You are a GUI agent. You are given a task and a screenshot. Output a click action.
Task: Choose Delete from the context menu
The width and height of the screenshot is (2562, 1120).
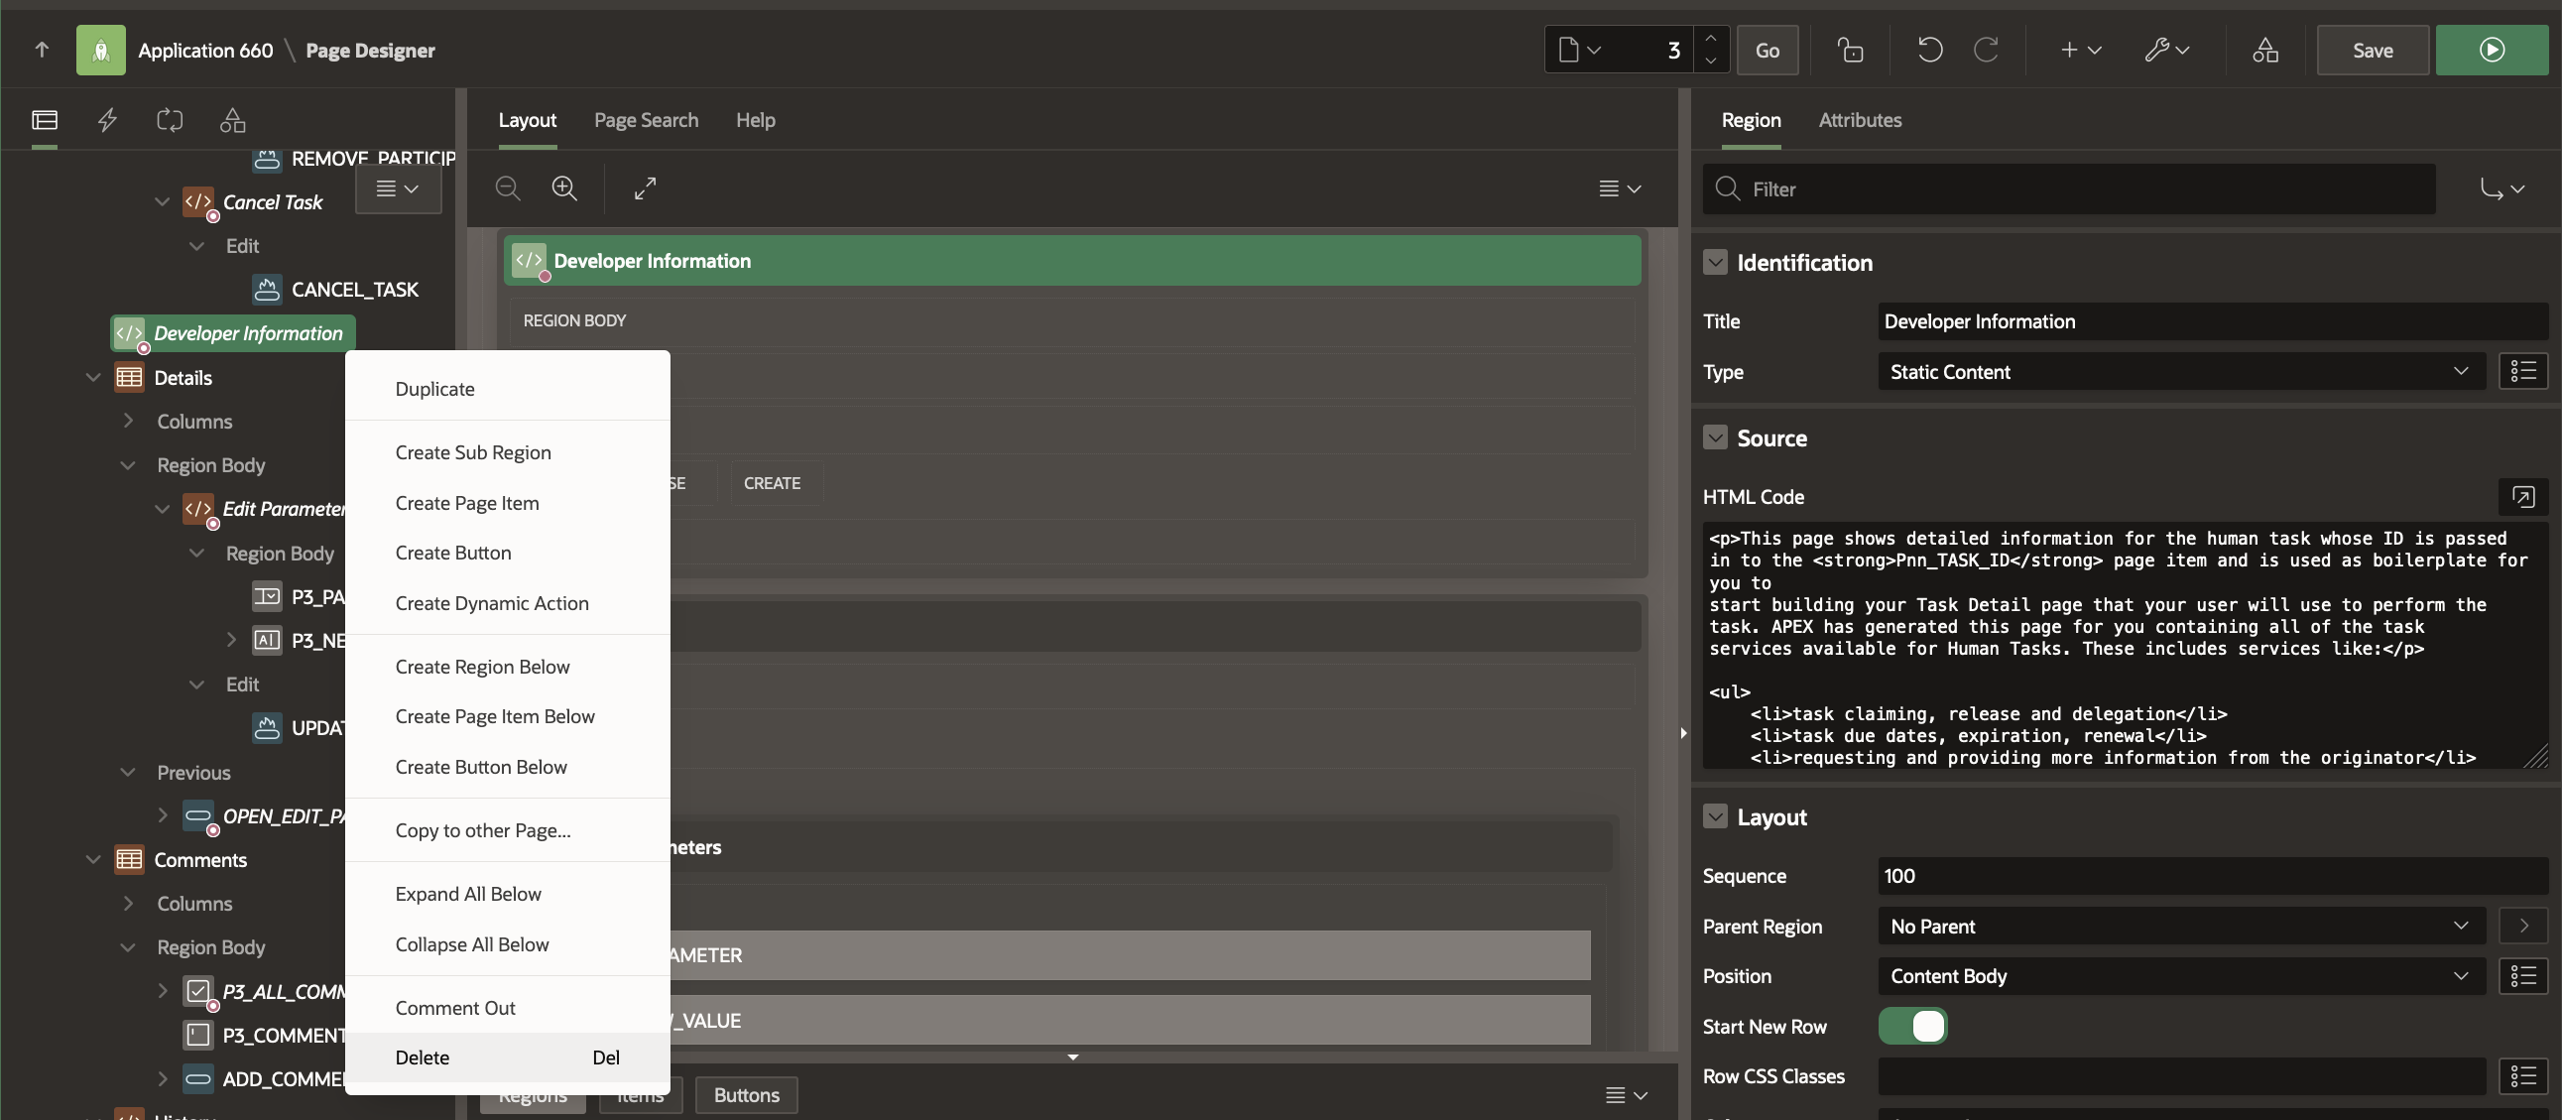(x=422, y=1058)
